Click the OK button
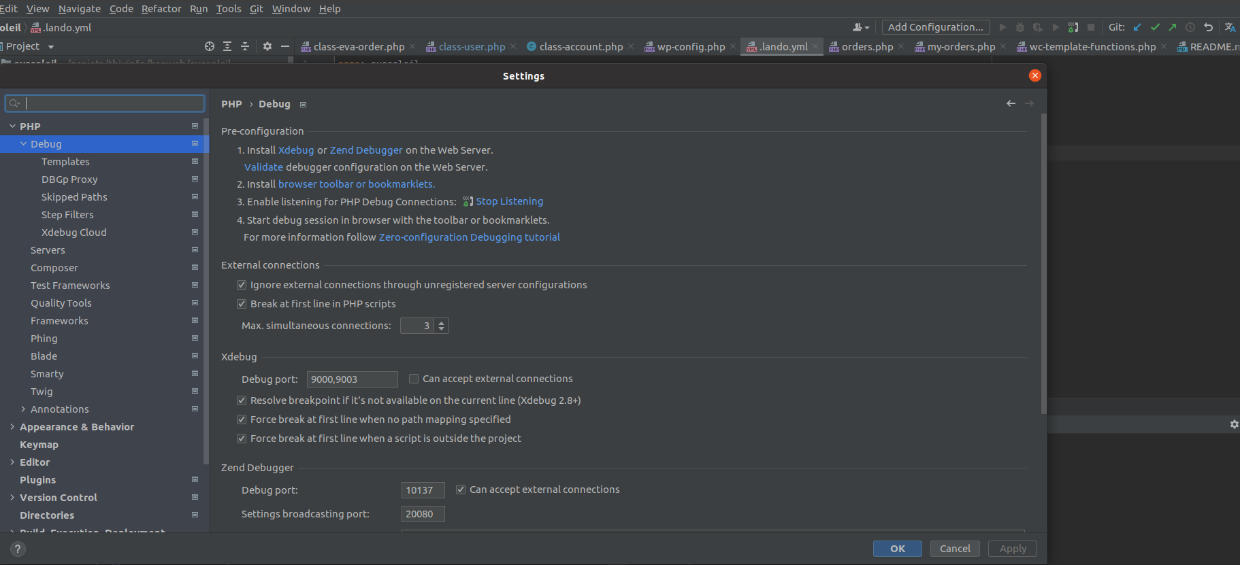1240x565 pixels. pyautogui.click(x=898, y=549)
